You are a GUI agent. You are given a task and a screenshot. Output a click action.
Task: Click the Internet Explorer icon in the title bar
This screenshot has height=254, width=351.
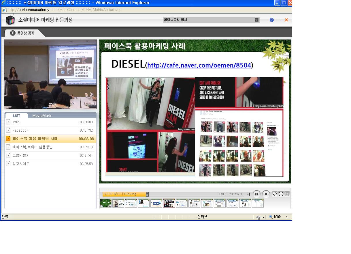coord(4,3)
